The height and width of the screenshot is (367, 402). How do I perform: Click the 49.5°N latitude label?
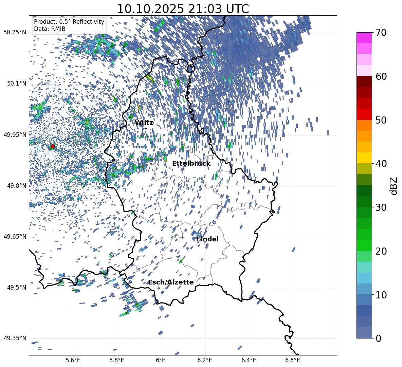click(17, 287)
